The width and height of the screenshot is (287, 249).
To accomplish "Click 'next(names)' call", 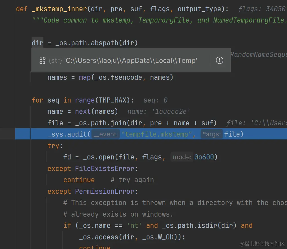I will tap(96, 112).
